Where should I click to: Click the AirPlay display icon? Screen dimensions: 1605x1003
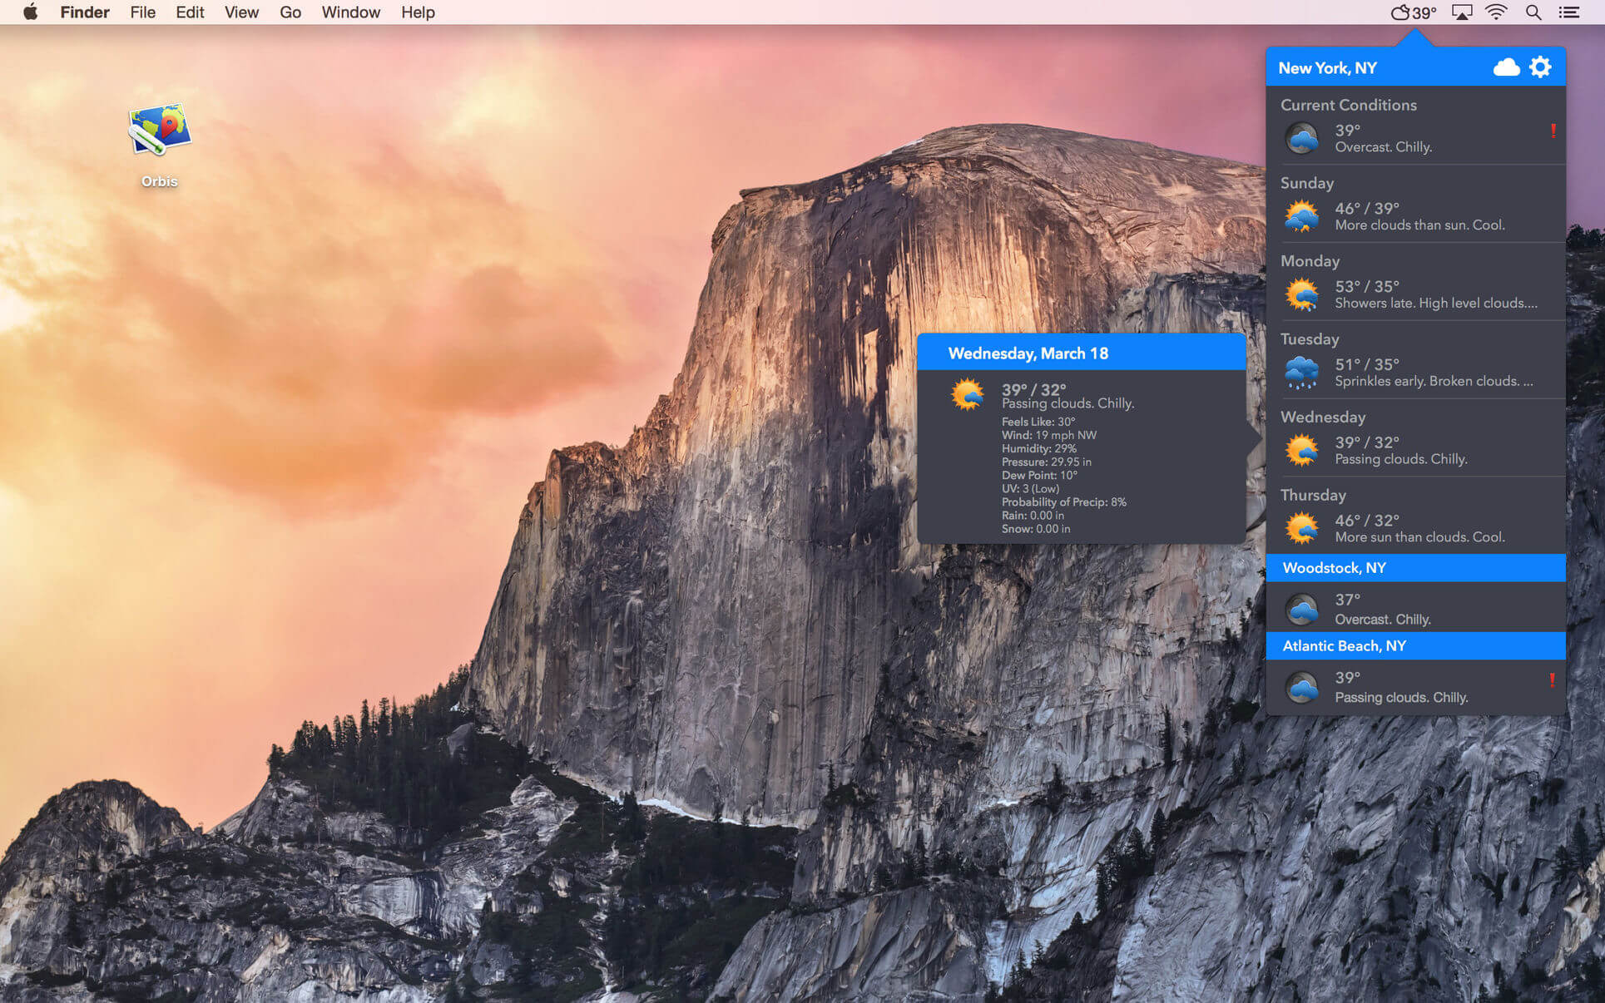coord(1462,12)
